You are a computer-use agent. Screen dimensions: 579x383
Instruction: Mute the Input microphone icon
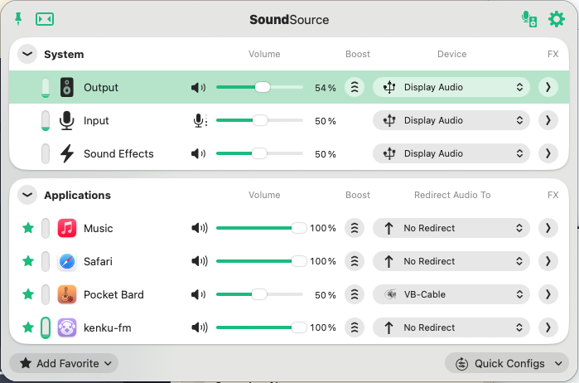[200, 120]
